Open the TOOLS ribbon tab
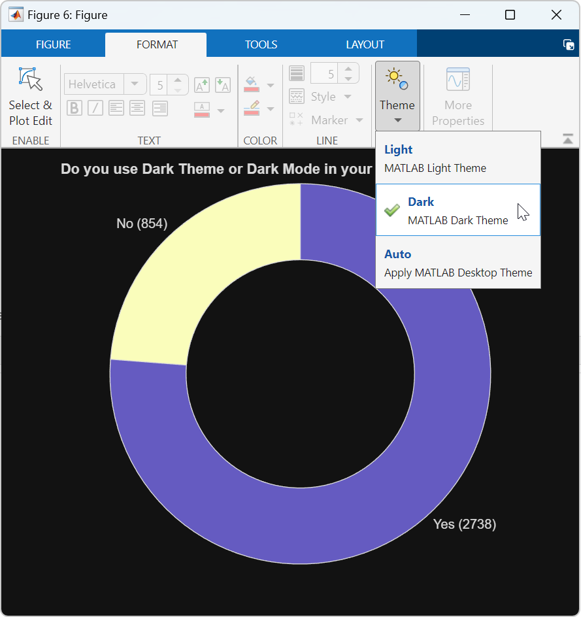The height and width of the screenshot is (617, 581). point(261,44)
